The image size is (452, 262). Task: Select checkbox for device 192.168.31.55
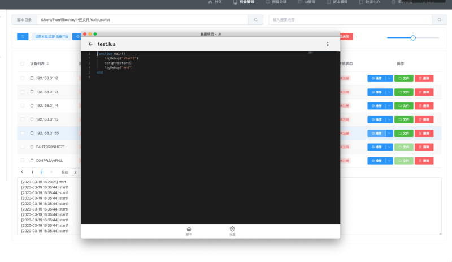(23, 133)
